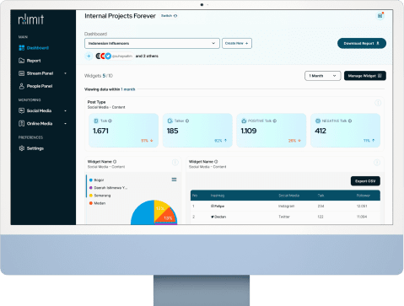Expand the Stream Panel submenu arrow
Screen dimensions: 404x306
65,73
